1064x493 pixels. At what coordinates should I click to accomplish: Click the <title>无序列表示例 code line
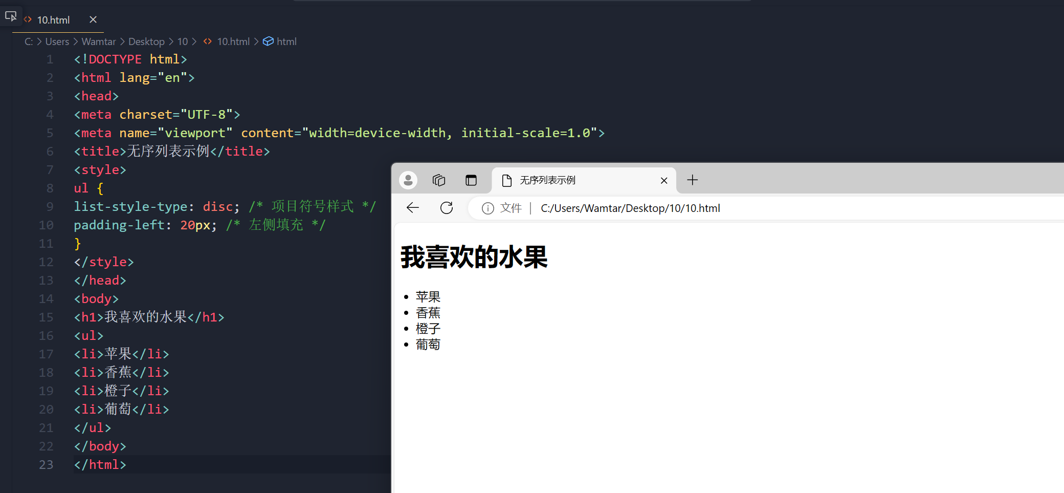[172, 152]
